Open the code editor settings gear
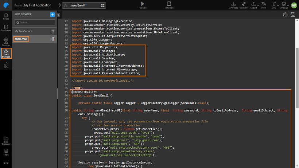This screenshot has height=168, width=299. coord(285,15)
